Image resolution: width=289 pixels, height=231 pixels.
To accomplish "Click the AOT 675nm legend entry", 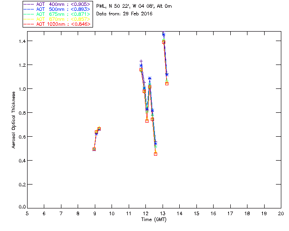I will (x=57, y=14).
